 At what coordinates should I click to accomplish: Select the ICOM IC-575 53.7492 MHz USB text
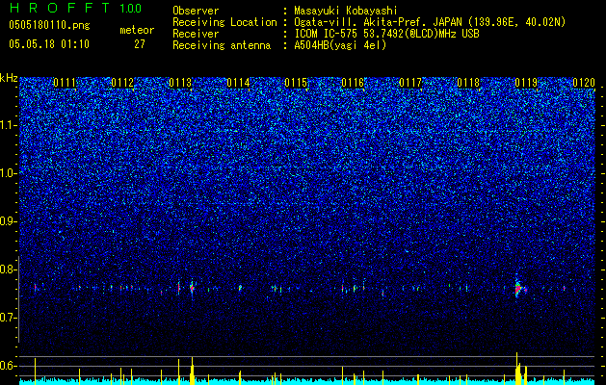[x=386, y=34]
